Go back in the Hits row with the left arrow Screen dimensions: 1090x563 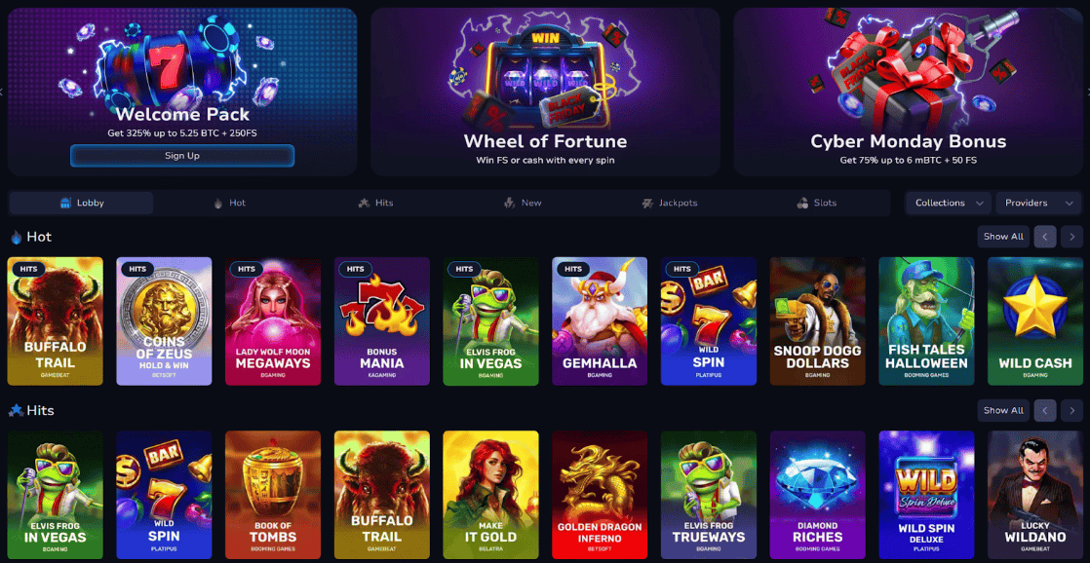click(1045, 410)
